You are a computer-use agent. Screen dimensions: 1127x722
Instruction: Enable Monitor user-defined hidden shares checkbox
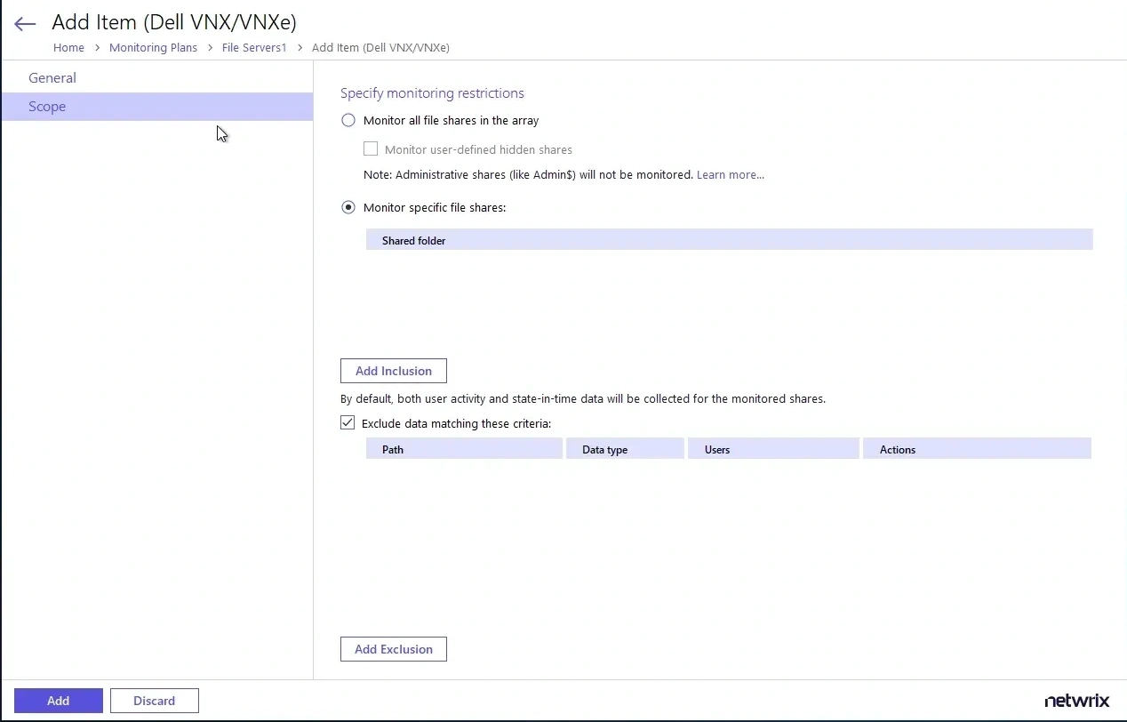[371, 149]
